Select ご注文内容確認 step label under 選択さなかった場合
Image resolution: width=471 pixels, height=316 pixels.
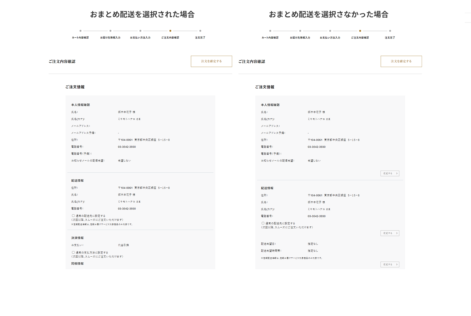click(x=360, y=38)
